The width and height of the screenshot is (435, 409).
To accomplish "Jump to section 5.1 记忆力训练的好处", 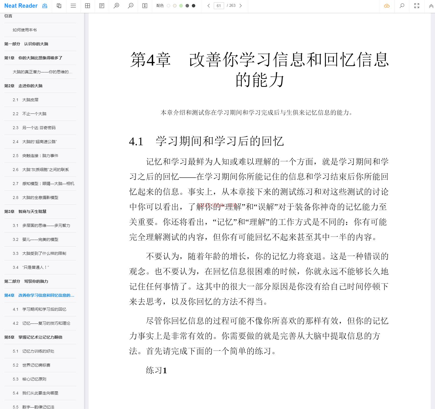I will click(34, 351).
